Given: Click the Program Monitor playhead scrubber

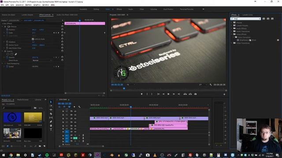Looking at the screenshot, I should (x=124, y=88).
